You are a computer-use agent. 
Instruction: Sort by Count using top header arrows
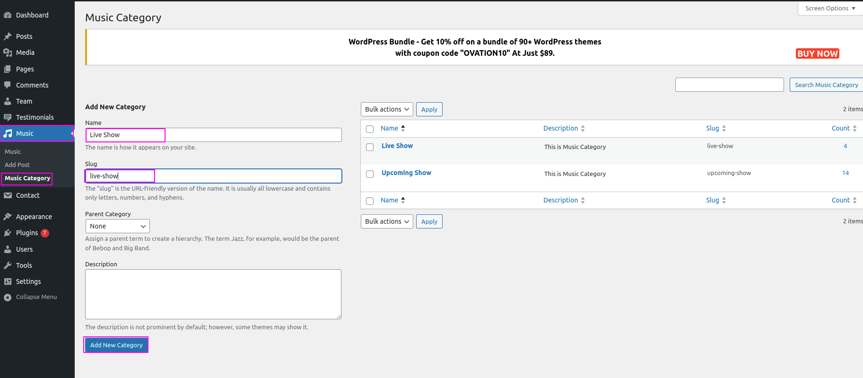point(854,128)
